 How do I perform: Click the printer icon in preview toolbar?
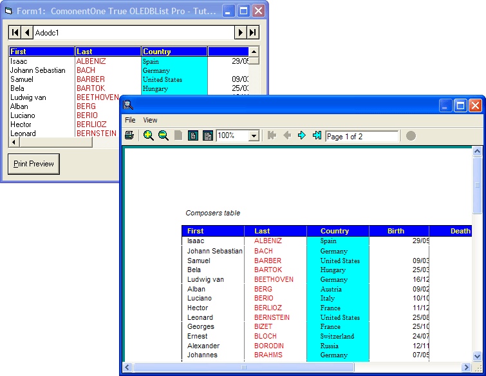pos(129,135)
